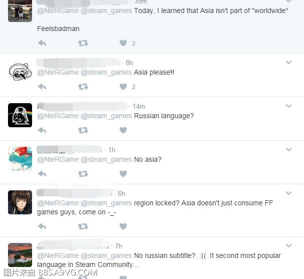Reply to the "region locked?" tweet
This screenshot has width=304, height=279.
pyautogui.click(x=42, y=226)
